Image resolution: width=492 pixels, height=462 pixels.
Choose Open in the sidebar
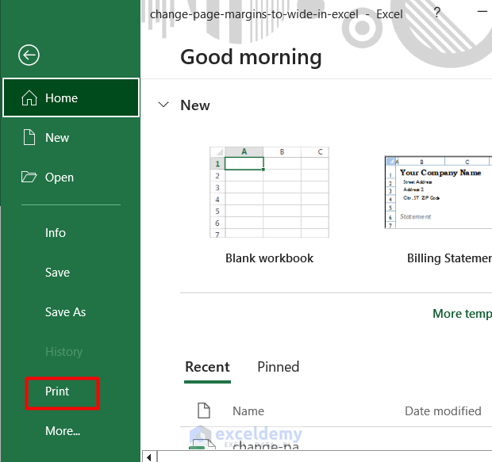pos(71,177)
